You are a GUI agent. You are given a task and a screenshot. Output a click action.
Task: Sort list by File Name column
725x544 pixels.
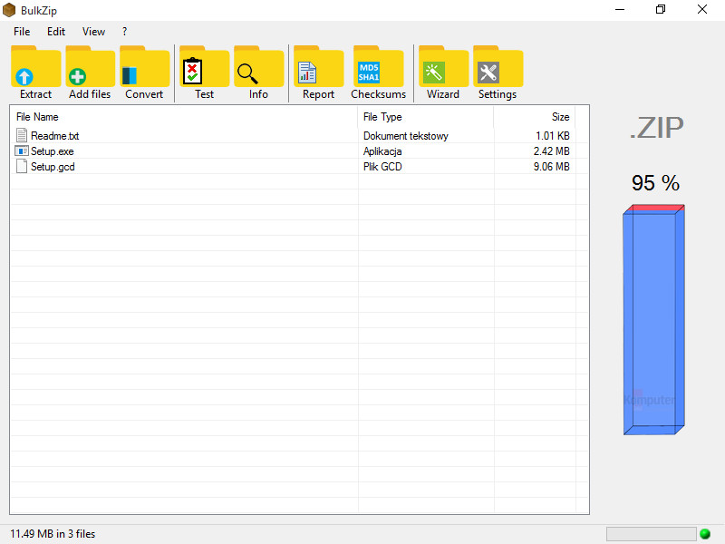(181, 117)
